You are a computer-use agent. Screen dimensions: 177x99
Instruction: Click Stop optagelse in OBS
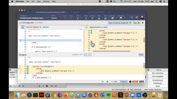coord(158,76)
